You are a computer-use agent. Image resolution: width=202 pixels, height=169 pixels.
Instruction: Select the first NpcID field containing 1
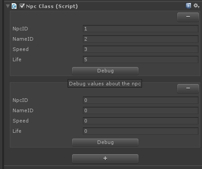[x=141, y=29]
